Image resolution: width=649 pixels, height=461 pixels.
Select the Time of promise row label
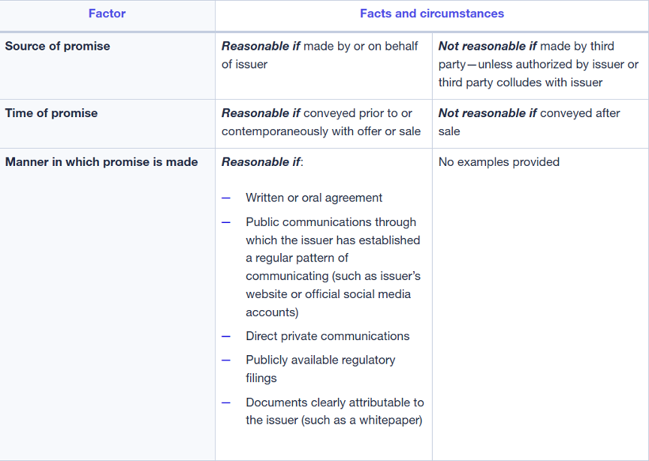point(50,113)
